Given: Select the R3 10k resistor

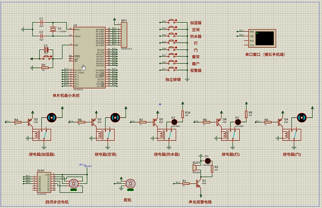Looking at the screenshot, I should [x=45, y=67].
